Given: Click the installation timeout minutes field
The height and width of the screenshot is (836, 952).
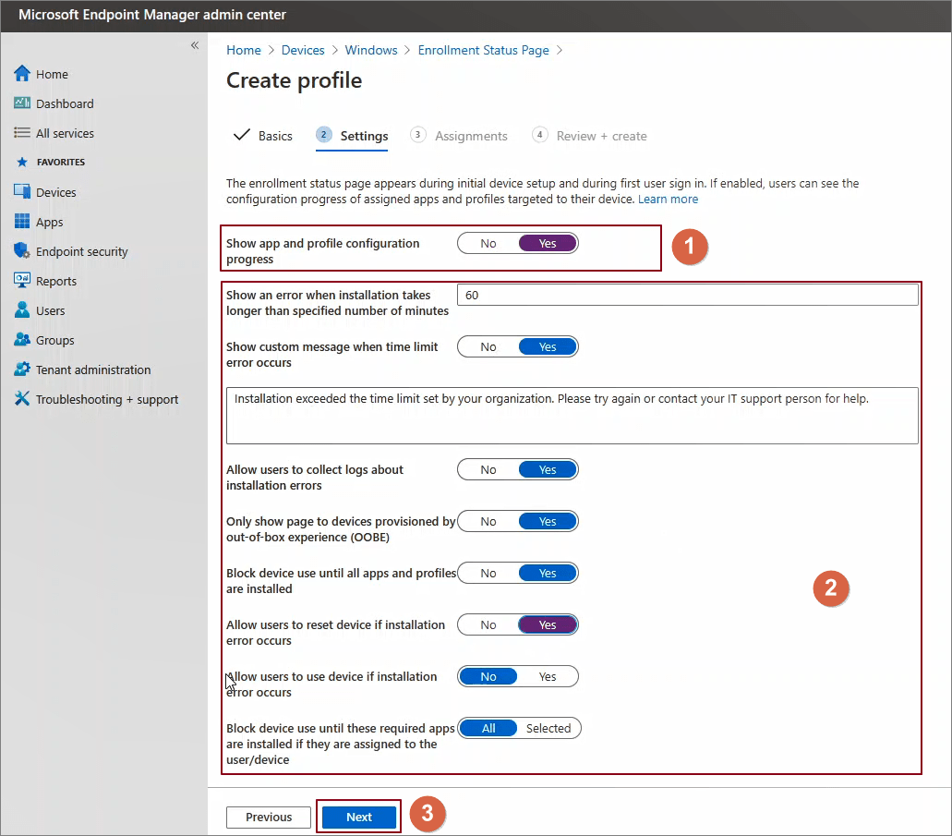Looking at the screenshot, I should coord(687,295).
